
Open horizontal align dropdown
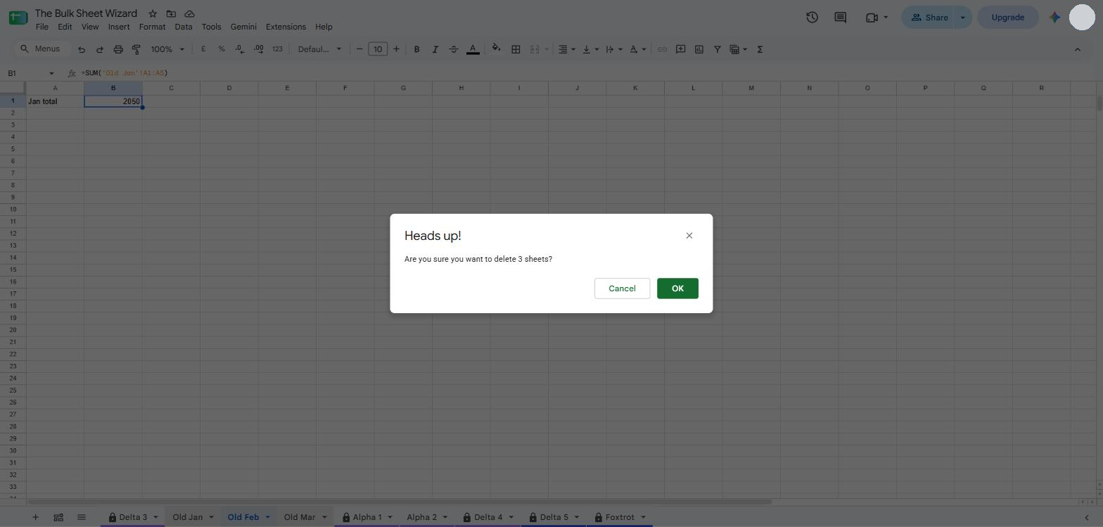[x=566, y=49]
